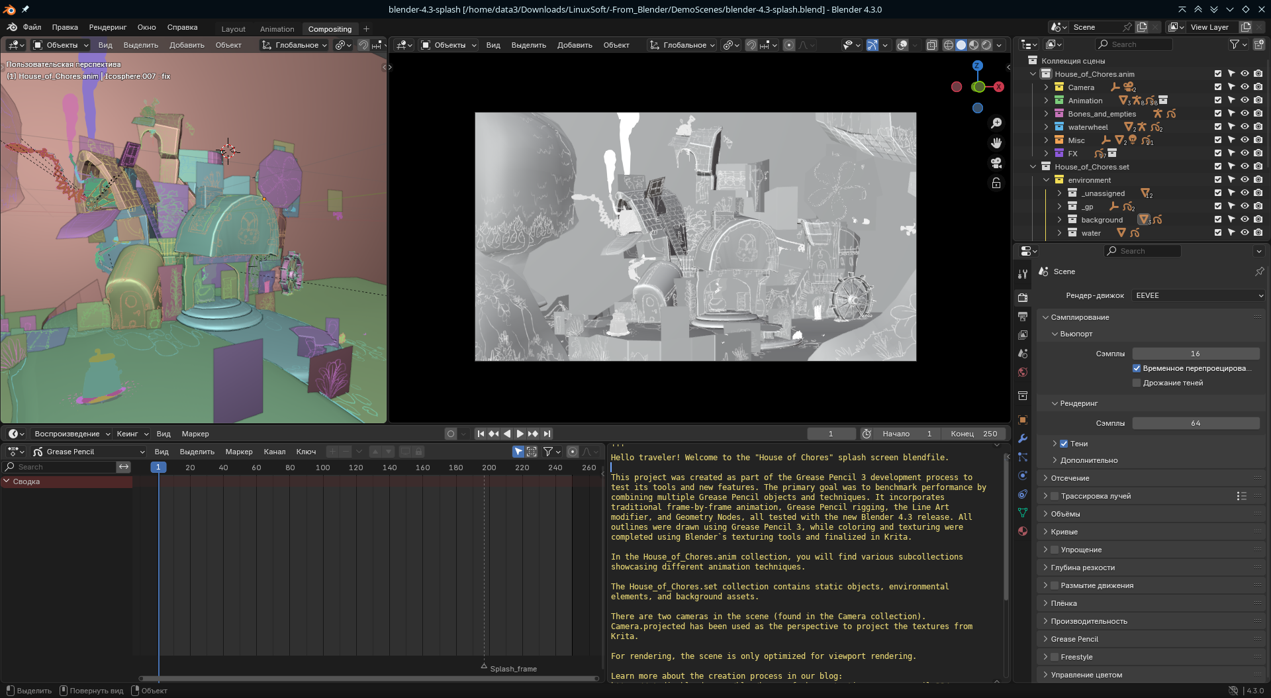Open the Object properties orange square tab
1271x698 pixels.
pos(1023,420)
